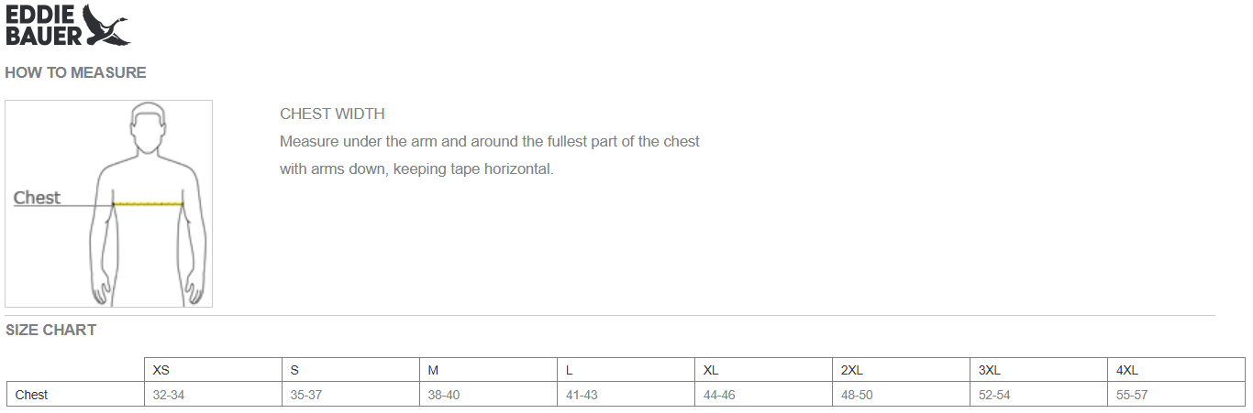Click the 48-50 chest measurement cell
The image size is (1253, 413).
click(x=902, y=395)
